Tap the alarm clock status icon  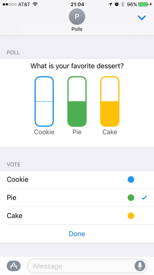117,4
